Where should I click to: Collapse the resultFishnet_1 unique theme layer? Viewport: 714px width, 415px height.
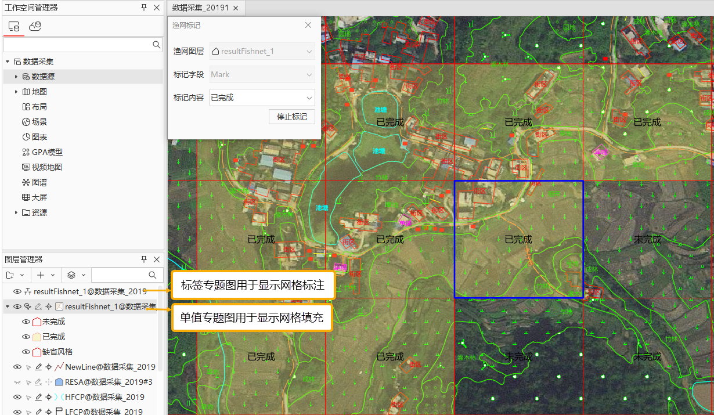coord(8,306)
